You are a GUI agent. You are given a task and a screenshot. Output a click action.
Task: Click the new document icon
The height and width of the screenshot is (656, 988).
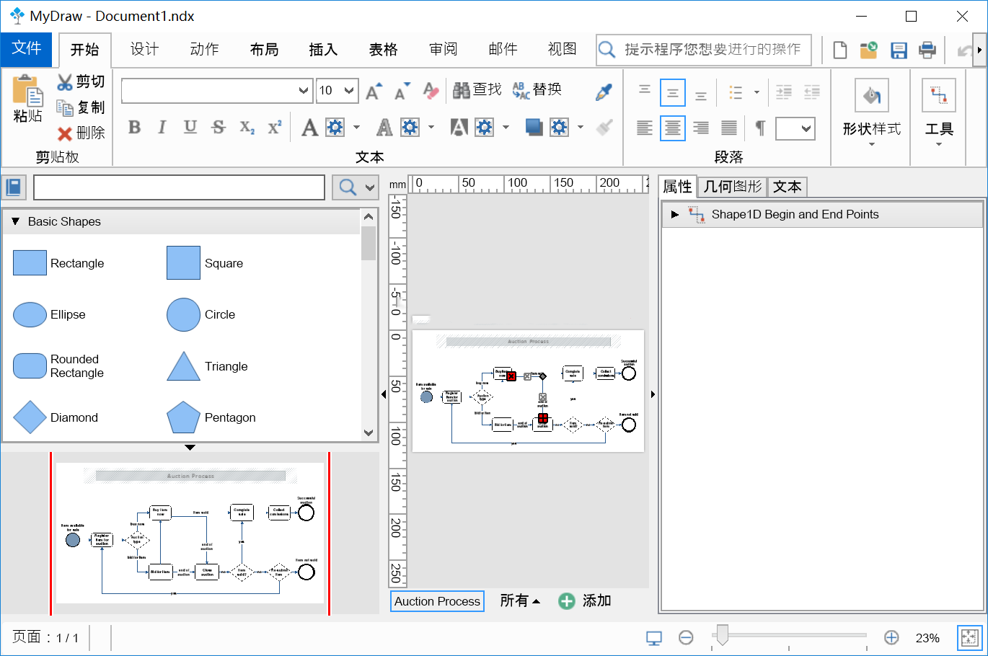pos(840,50)
